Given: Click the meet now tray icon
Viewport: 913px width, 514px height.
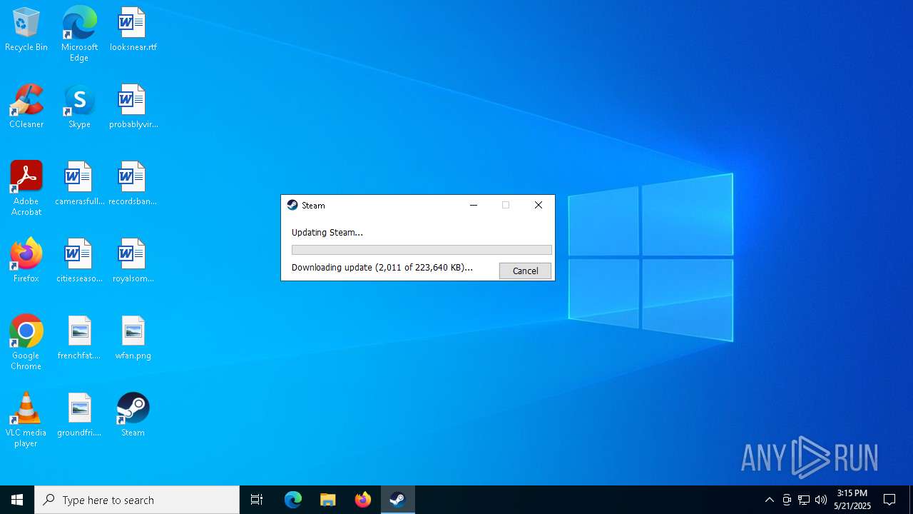Looking at the screenshot, I should pos(787,500).
